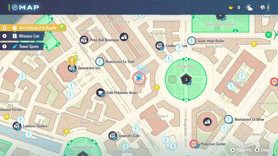Click the Pokémon Center icon near Rouge Sector 2
This screenshot has width=278, height=156.
click(194, 144)
